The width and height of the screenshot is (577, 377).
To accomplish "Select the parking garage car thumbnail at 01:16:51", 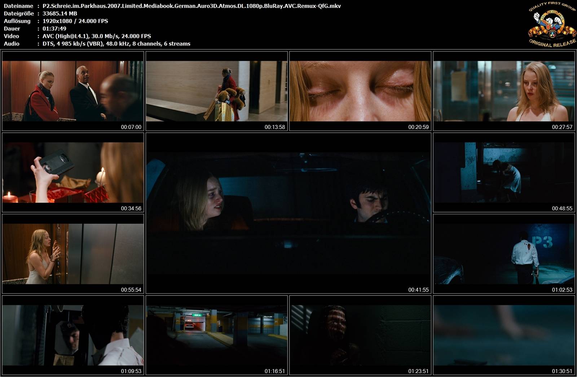I will [217, 335].
